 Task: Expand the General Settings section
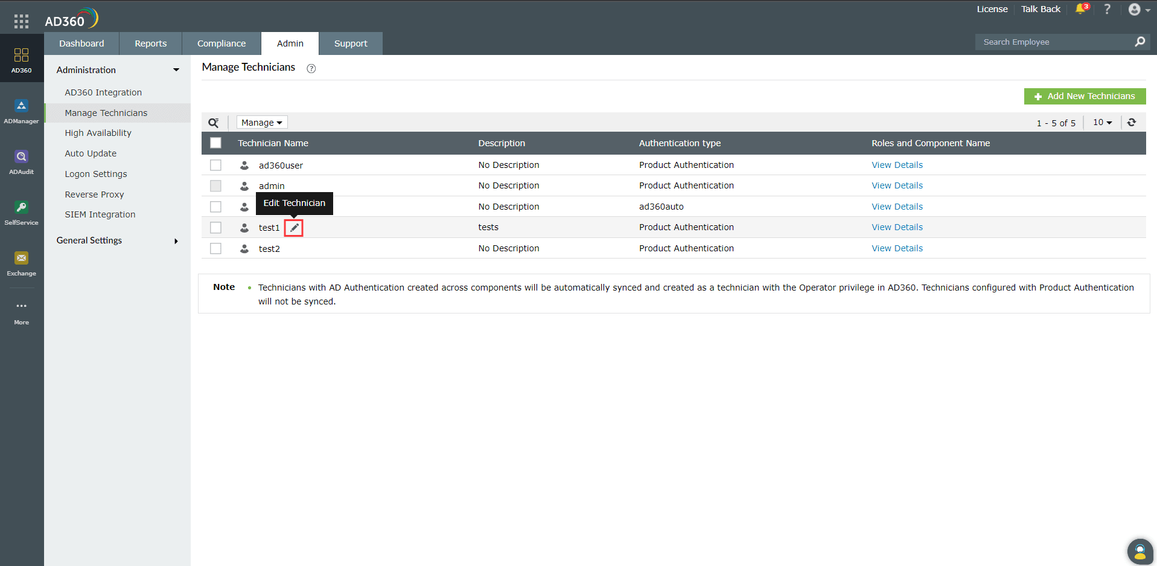point(117,240)
